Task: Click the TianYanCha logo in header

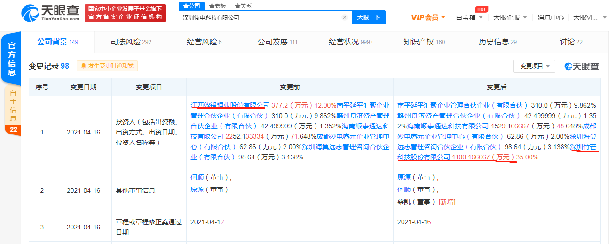Action: point(49,14)
